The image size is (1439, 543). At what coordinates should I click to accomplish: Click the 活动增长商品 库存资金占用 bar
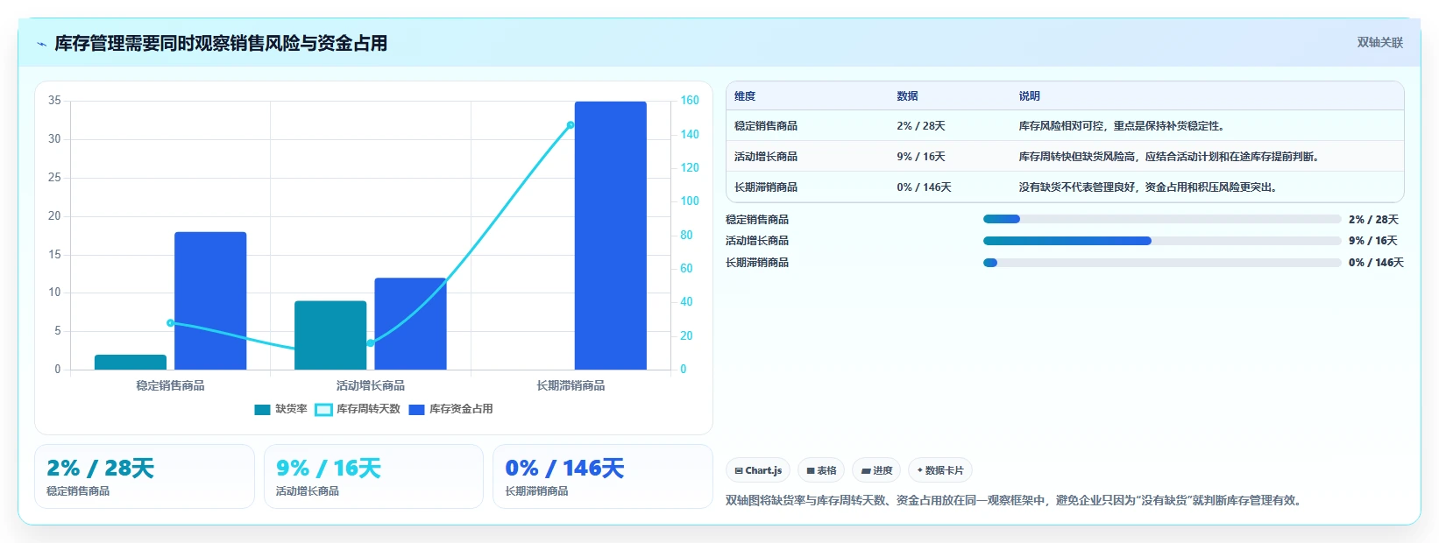[410, 324]
